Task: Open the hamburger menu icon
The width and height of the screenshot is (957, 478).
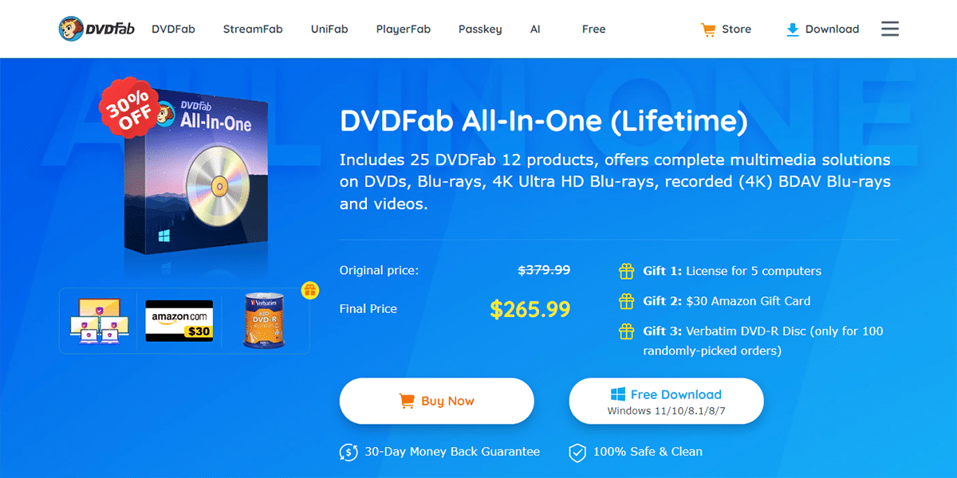Action: 890,29
